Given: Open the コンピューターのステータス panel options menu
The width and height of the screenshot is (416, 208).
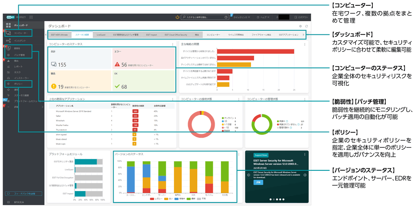Looking at the screenshot, I should (x=173, y=44).
